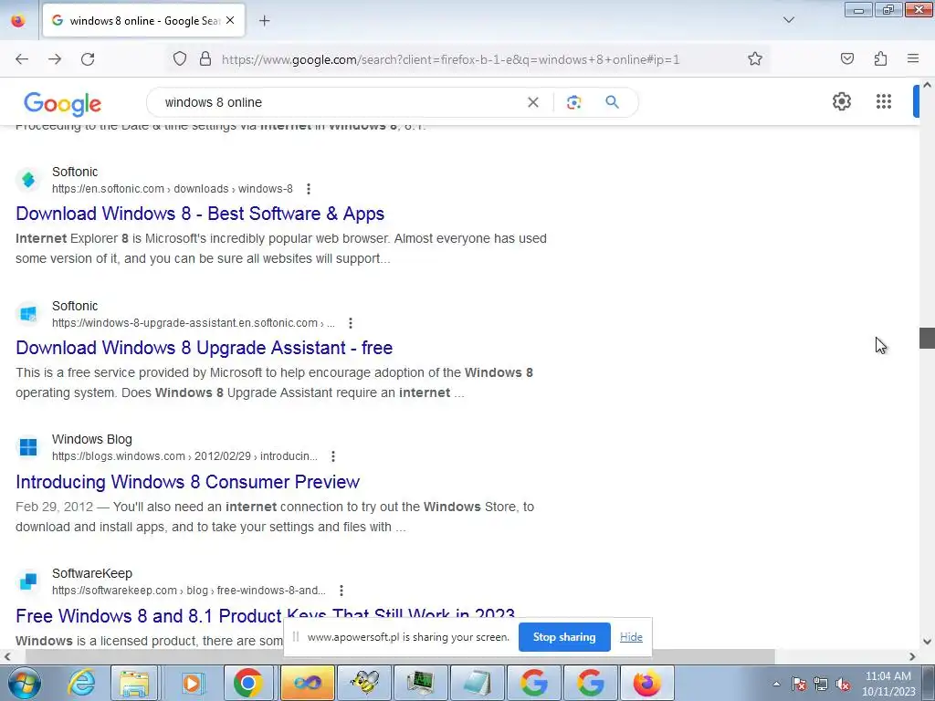Open the network tray icon
The width and height of the screenshot is (935, 701).
tap(821, 684)
